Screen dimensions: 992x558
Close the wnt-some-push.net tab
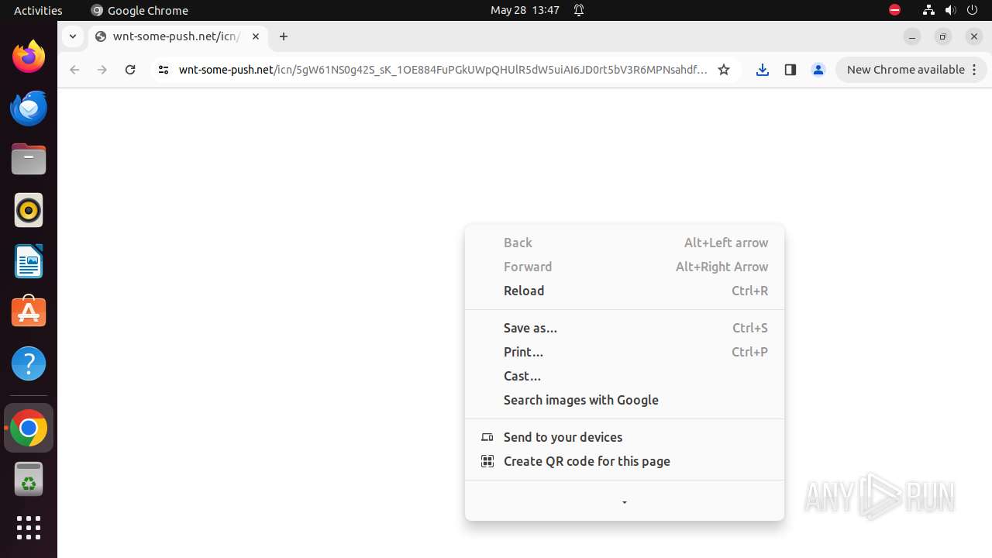click(256, 36)
